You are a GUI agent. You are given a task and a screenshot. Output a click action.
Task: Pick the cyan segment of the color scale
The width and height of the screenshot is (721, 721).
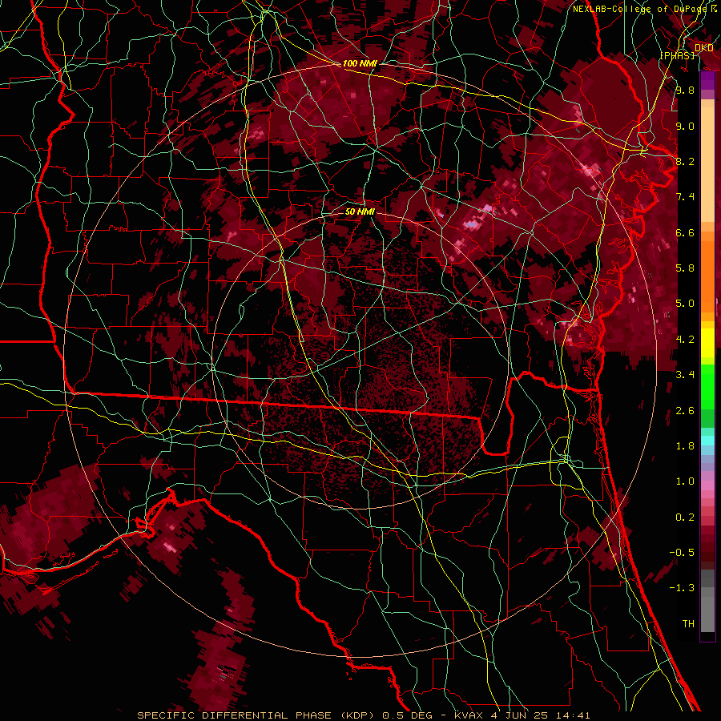tap(707, 441)
